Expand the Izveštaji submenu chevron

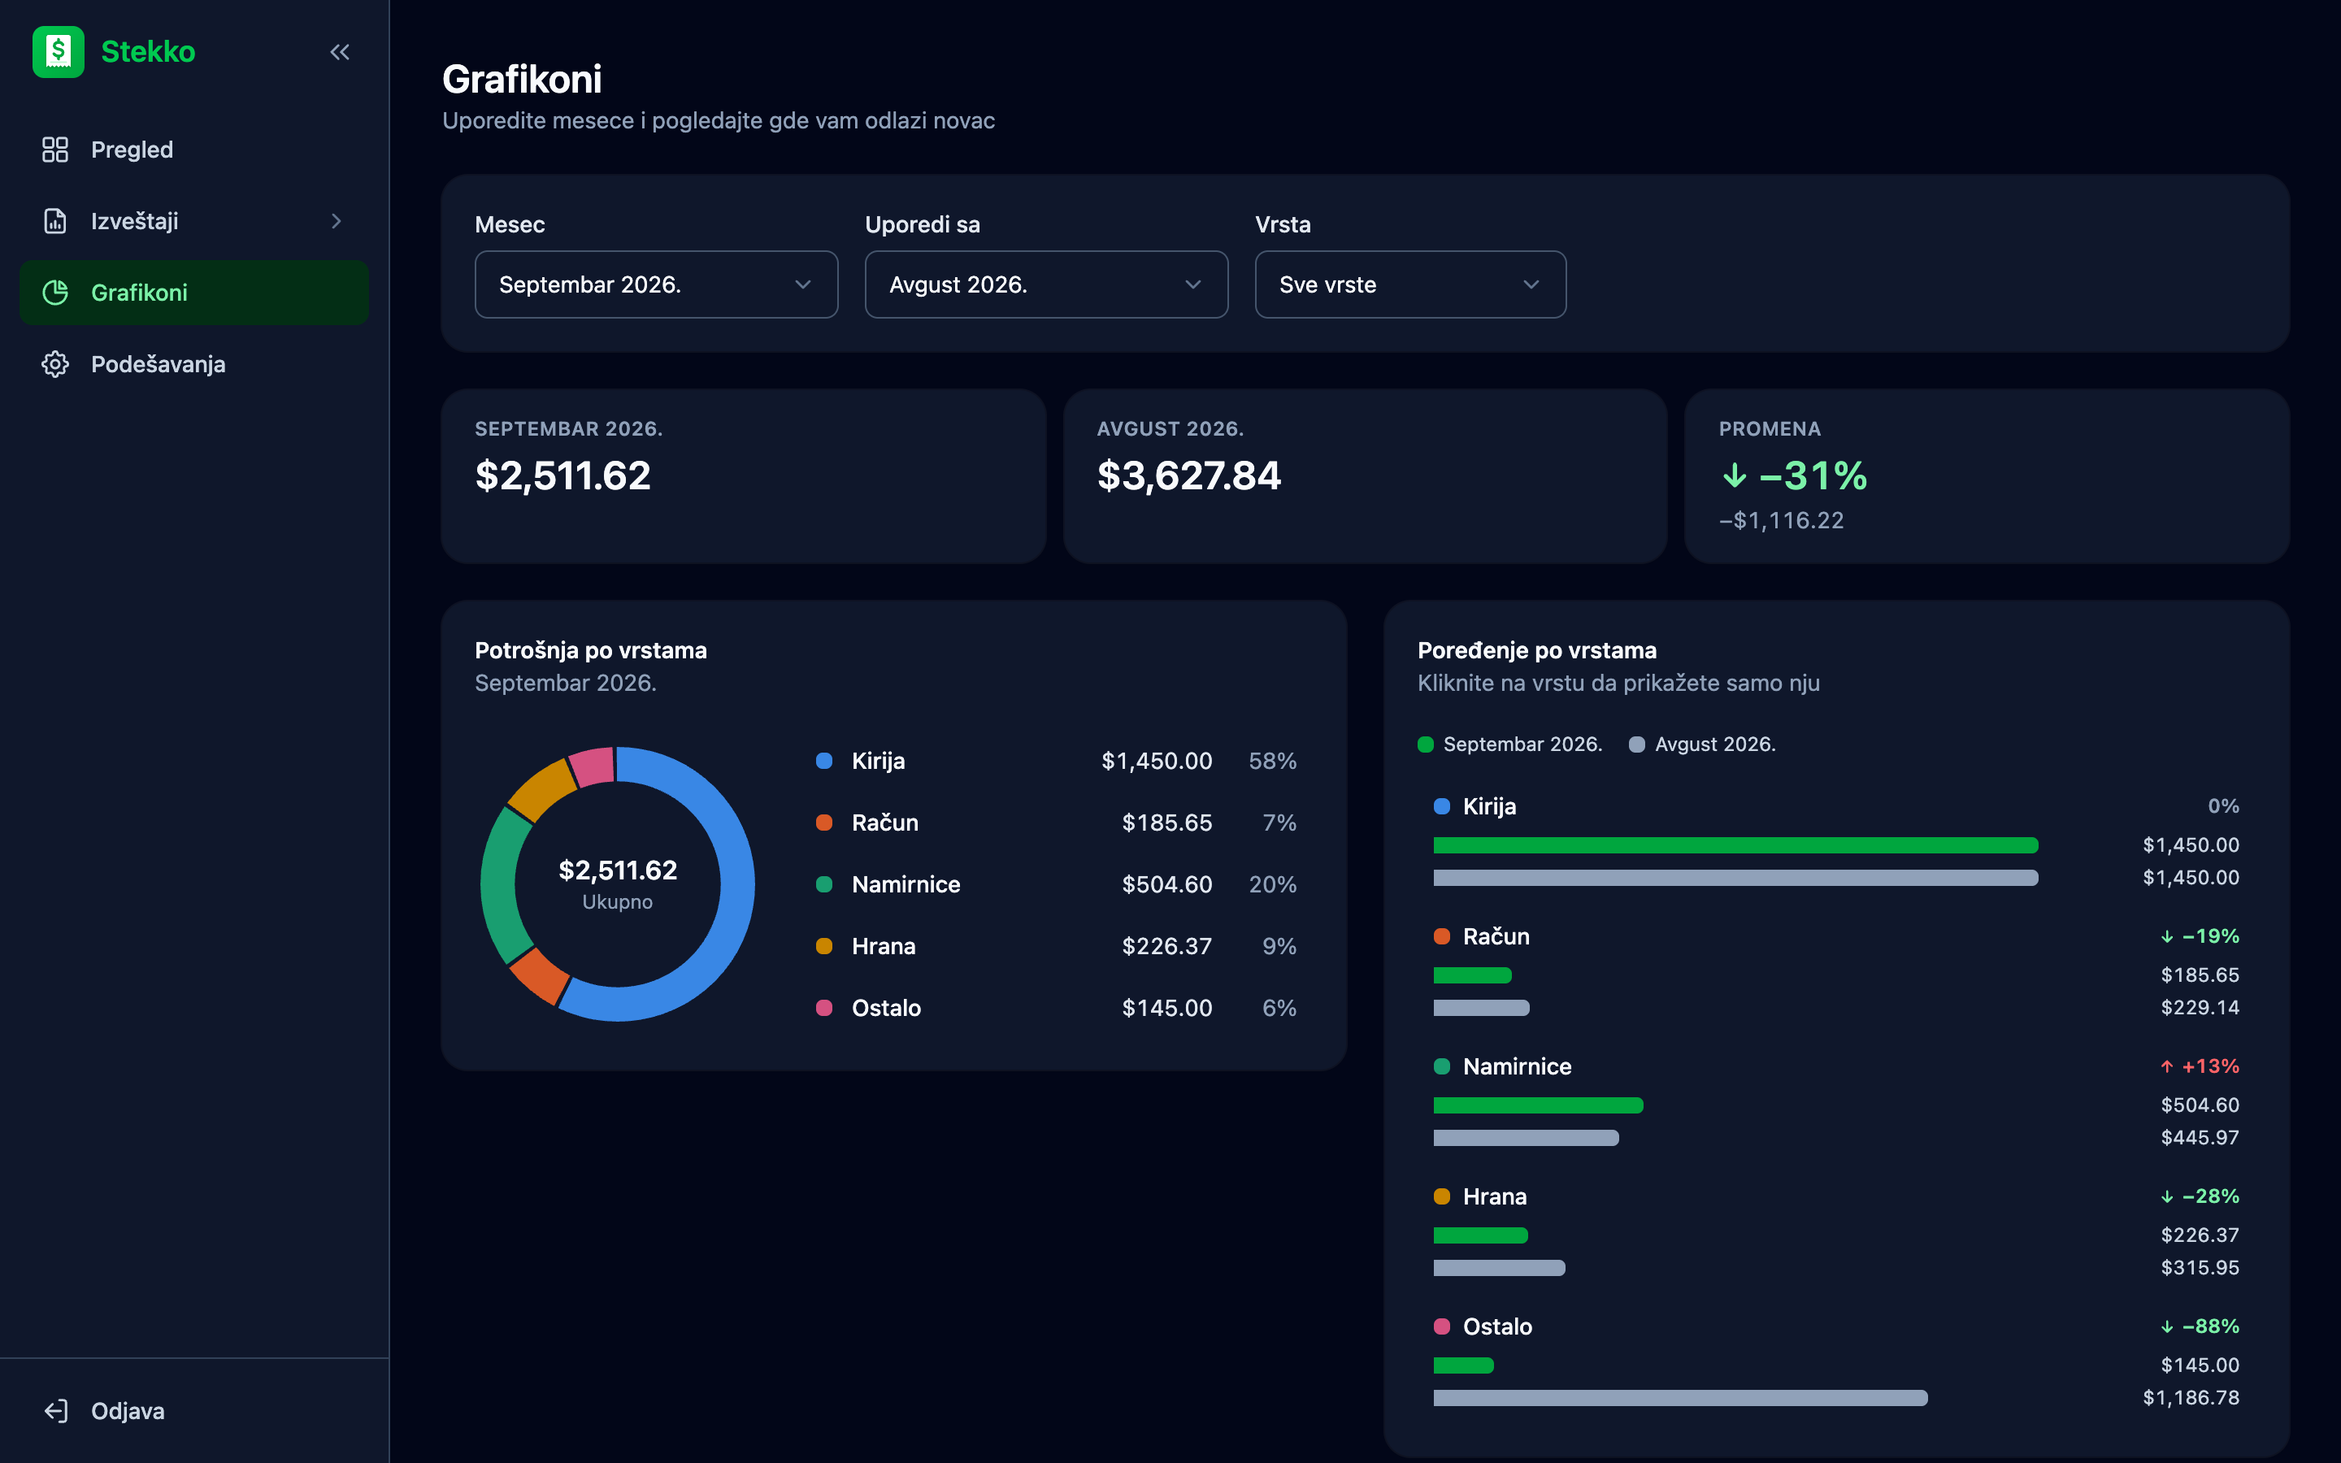click(336, 220)
